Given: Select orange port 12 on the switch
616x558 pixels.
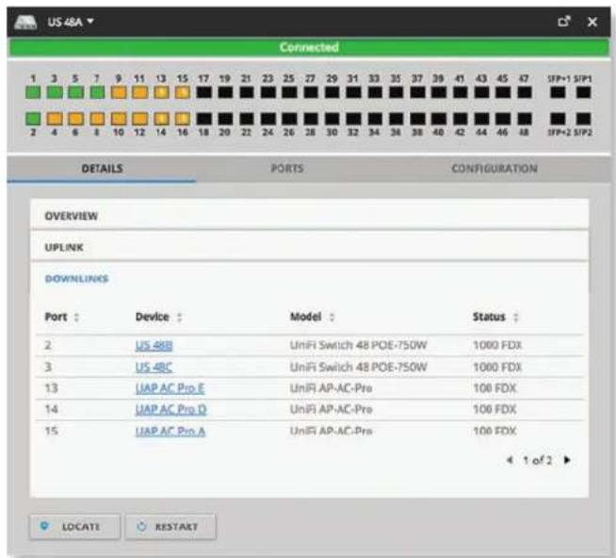Looking at the screenshot, I should (x=139, y=119).
